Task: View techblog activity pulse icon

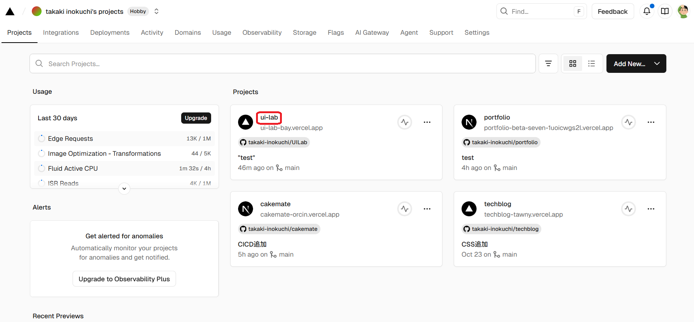Action: tap(628, 209)
